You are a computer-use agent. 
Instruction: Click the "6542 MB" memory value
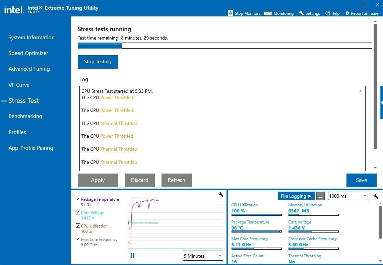(x=299, y=211)
